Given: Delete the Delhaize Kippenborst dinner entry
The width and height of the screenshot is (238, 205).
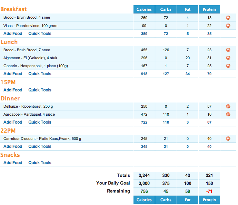Looking at the screenshot, I should coord(228,106).
